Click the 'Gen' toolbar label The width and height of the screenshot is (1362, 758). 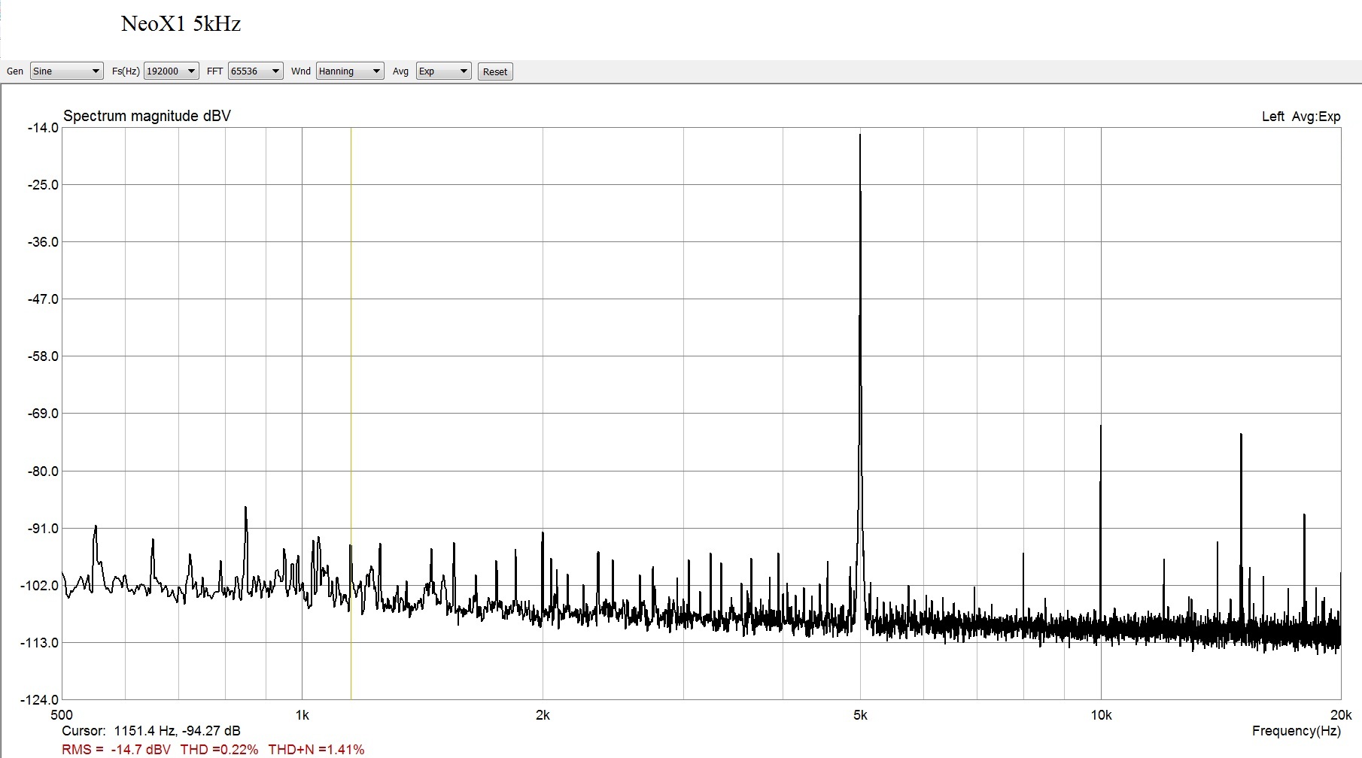pyautogui.click(x=15, y=71)
